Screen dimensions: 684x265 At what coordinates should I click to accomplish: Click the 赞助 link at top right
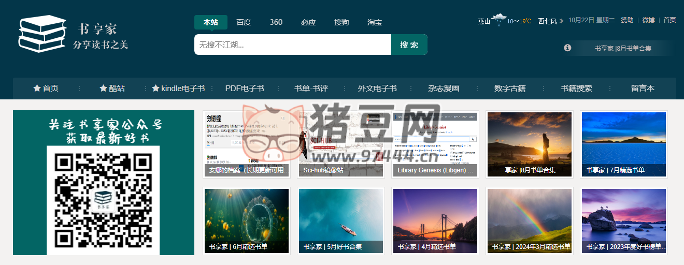[x=627, y=20]
